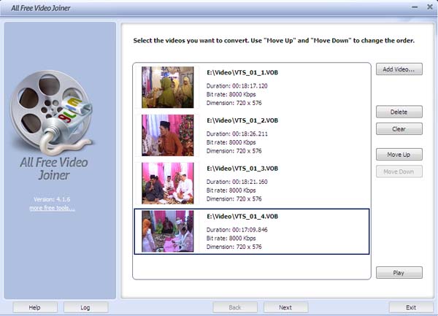Click file name E:\Video\VTS_01_2.VOB

tap(242, 120)
